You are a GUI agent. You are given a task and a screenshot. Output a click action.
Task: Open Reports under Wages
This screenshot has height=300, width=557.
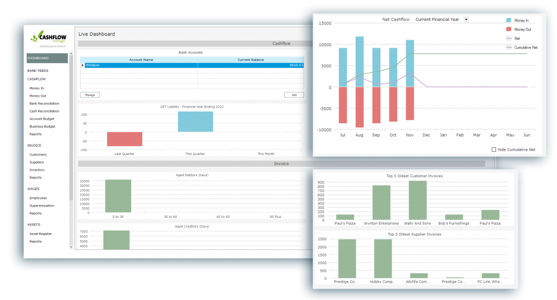pos(35,214)
